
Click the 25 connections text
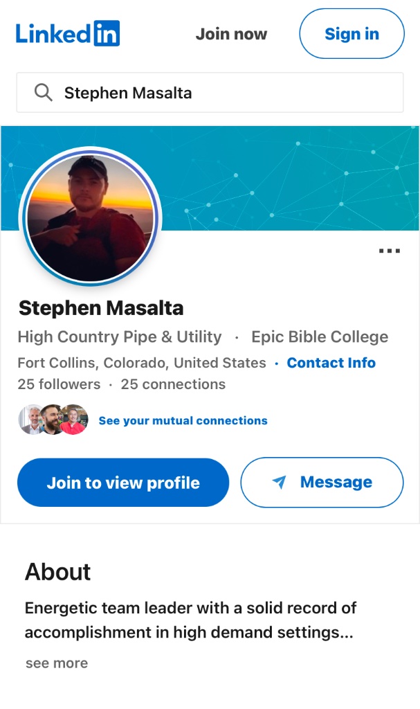click(x=173, y=384)
